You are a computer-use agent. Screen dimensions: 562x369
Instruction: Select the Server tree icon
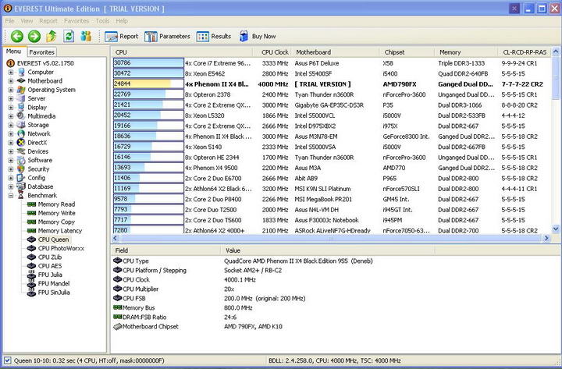point(21,98)
